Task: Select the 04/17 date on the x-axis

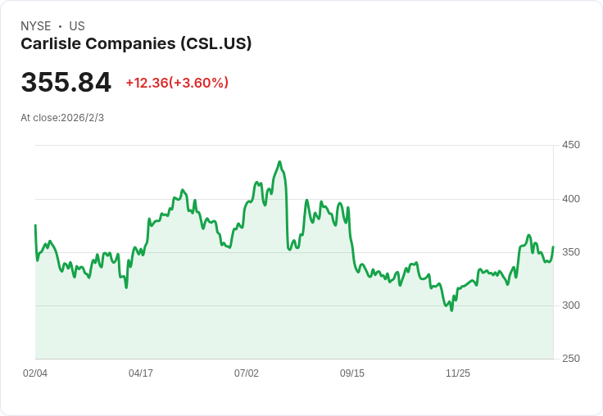Action: [x=141, y=373]
